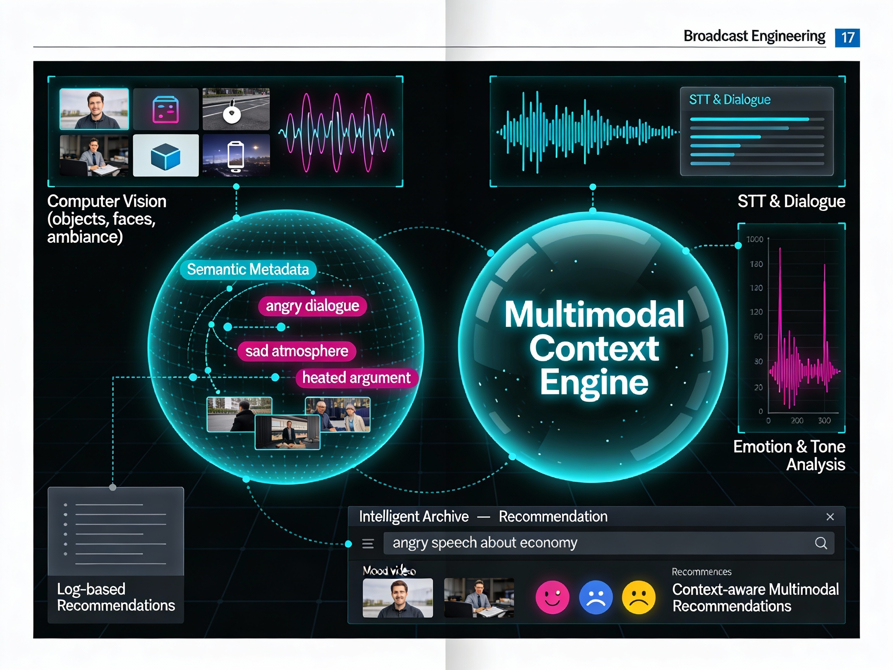
Task: Click the search magnifier icon in archive bar
Action: point(821,543)
